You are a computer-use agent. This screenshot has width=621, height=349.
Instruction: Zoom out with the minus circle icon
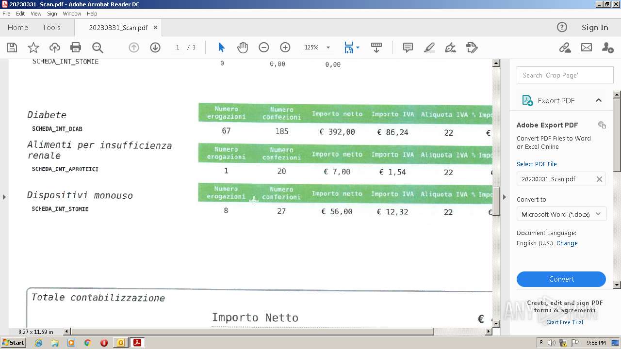coord(264,48)
